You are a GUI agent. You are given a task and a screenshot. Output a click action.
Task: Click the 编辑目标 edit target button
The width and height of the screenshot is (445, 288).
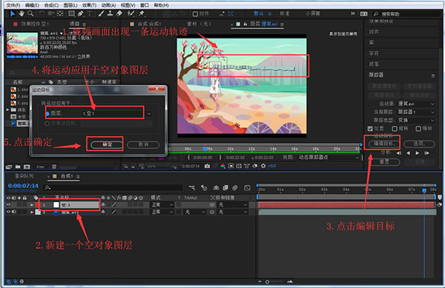click(383, 144)
